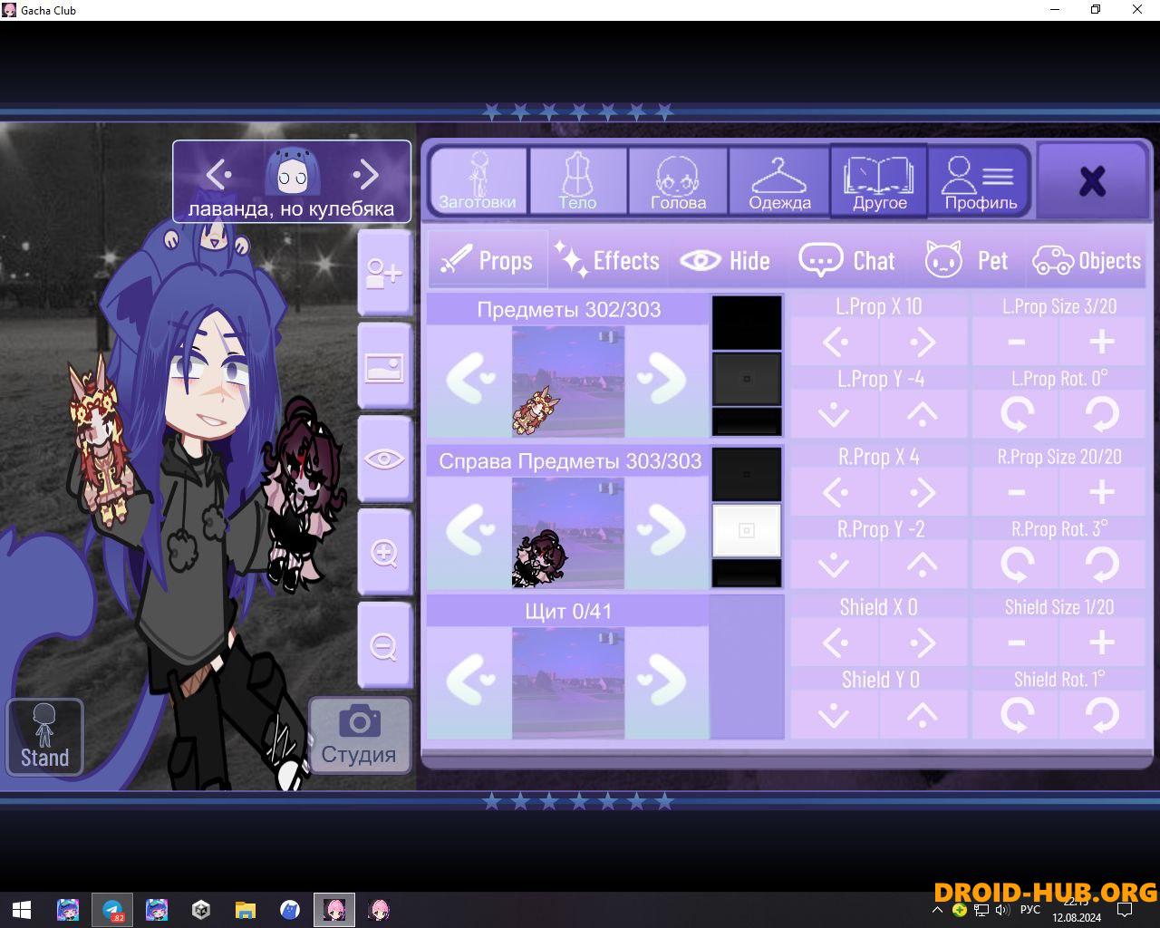Select the white color swatch for right prop
The width and height of the screenshot is (1160, 928).
click(746, 530)
